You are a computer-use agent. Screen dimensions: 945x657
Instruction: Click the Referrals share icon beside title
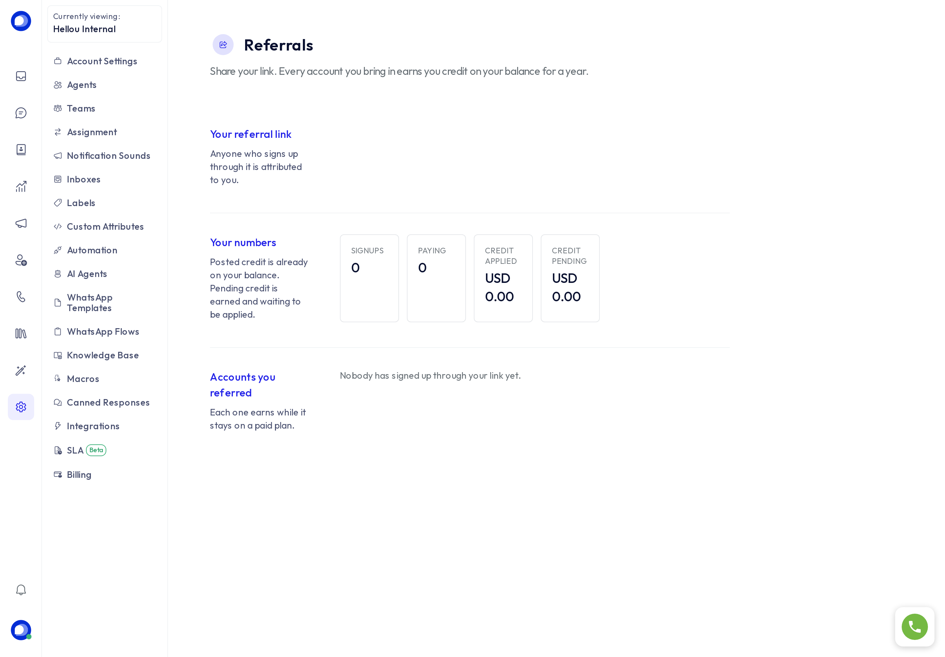click(223, 44)
